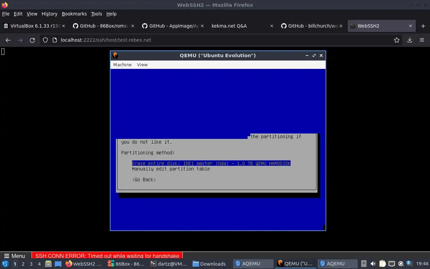Image resolution: width=430 pixels, height=269 pixels.
Task: Click the URL address bar
Action: tap(222, 40)
